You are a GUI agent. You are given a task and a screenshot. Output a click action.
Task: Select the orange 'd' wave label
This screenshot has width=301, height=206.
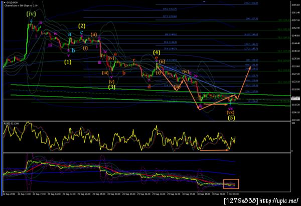[149, 86]
